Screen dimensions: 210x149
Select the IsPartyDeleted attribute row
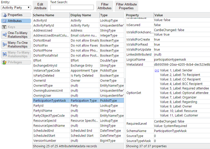coord(78,75)
